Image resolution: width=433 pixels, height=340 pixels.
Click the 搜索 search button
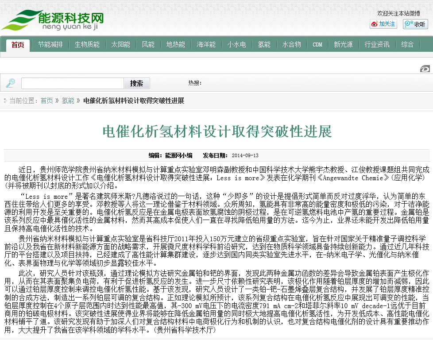coord(137,83)
